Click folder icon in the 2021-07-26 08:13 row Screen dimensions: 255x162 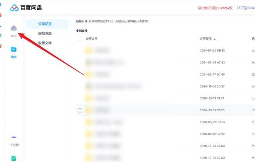89,50
